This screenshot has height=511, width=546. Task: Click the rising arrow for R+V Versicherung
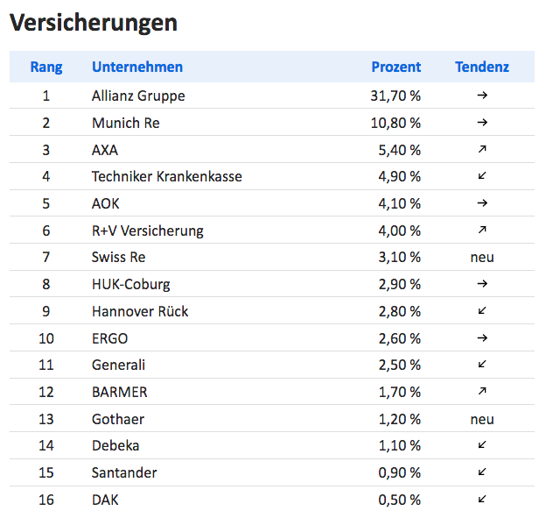point(482,230)
